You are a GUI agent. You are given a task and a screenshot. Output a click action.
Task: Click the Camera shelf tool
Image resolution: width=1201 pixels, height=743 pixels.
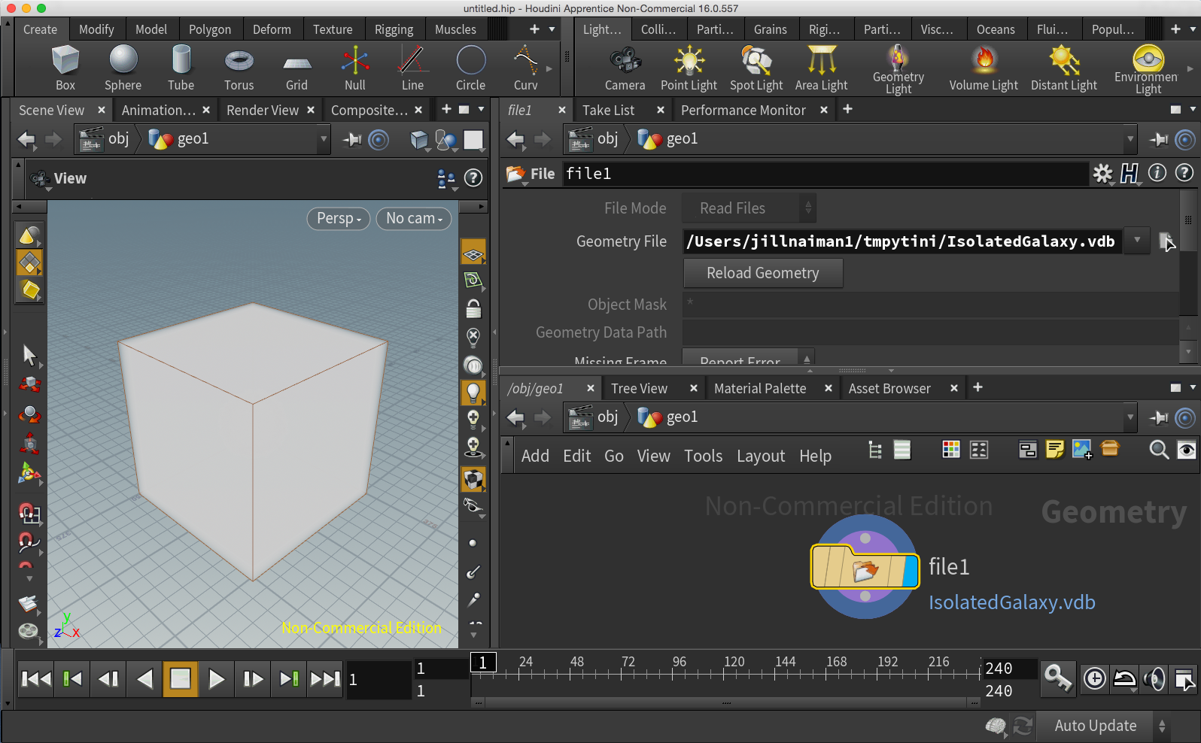[625, 68]
